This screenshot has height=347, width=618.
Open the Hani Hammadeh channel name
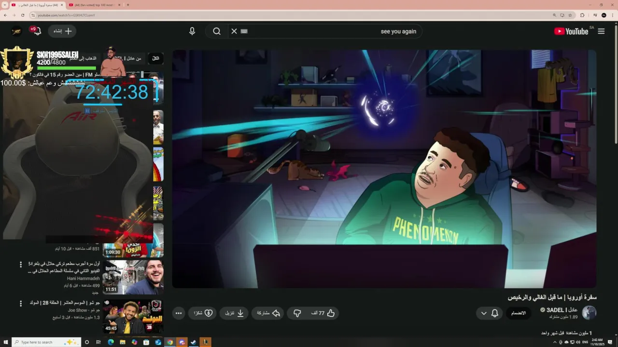click(x=83, y=279)
